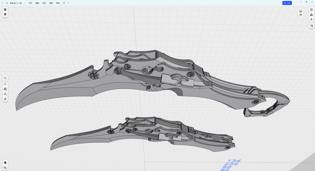Viewport: 315px width, 171px height.
Task: Open the colored hexagon appearance panel
Action: (5, 10)
